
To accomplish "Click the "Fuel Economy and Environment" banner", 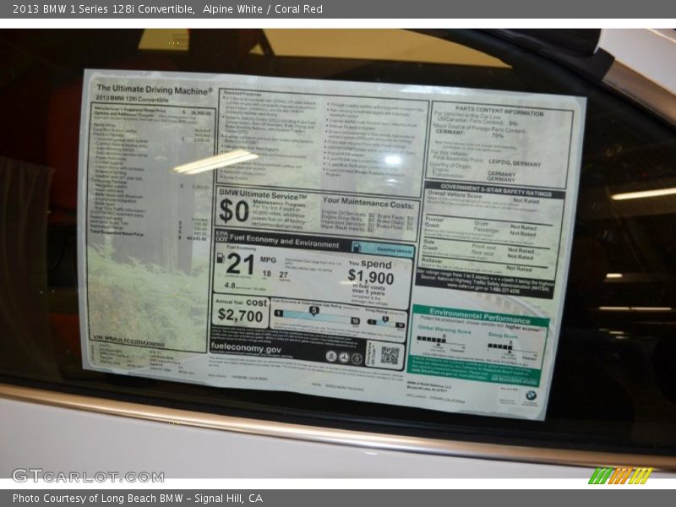I will tap(285, 241).
